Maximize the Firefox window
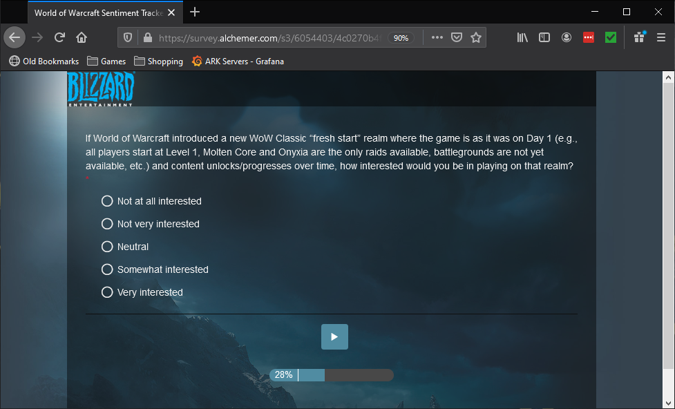Image resolution: width=675 pixels, height=409 pixels. tap(627, 12)
